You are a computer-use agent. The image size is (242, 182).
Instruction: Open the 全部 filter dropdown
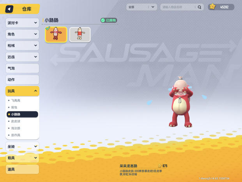pyautogui.click(x=141, y=7)
